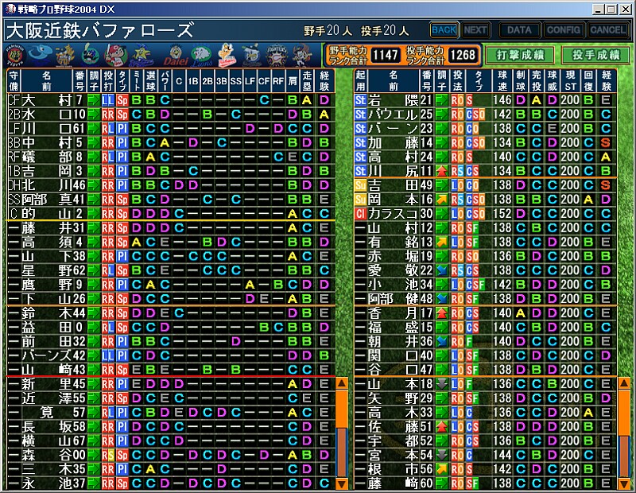This screenshot has height=493, width=636.
Task: Click the 野手能力ランク合計 1147 value
Action: pyautogui.click(x=386, y=55)
